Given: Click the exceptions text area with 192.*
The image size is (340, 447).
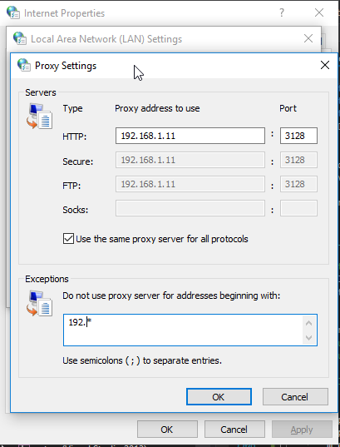Looking at the screenshot, I should click(184, 330).
